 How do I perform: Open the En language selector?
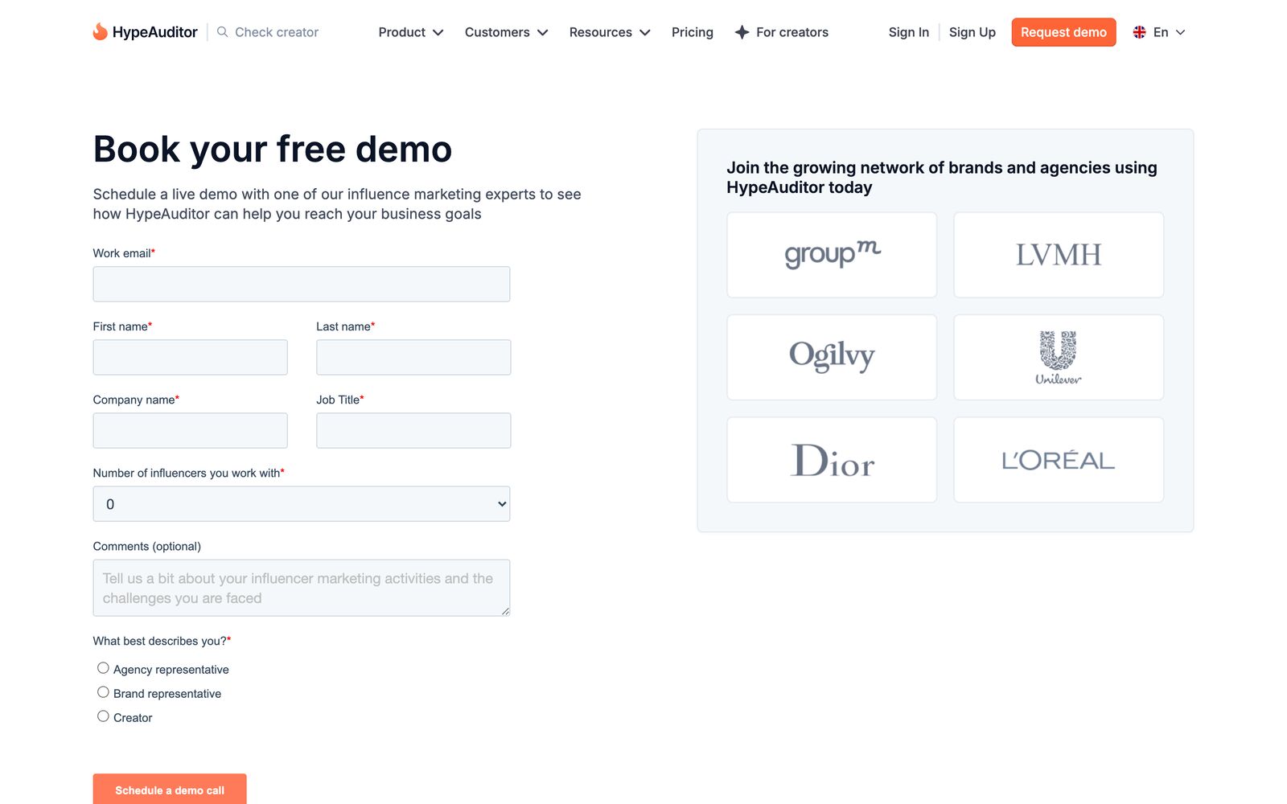point(1159,32)
